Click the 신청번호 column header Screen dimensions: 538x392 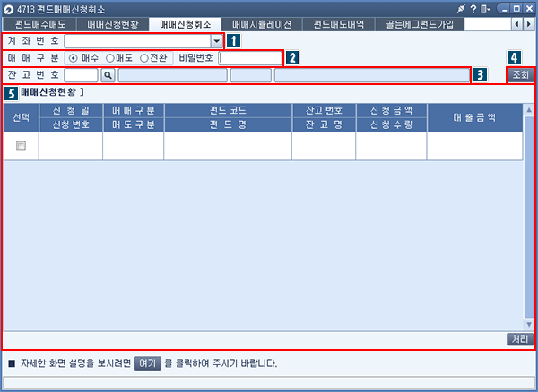pyautogui.click(x=71, y=124)
